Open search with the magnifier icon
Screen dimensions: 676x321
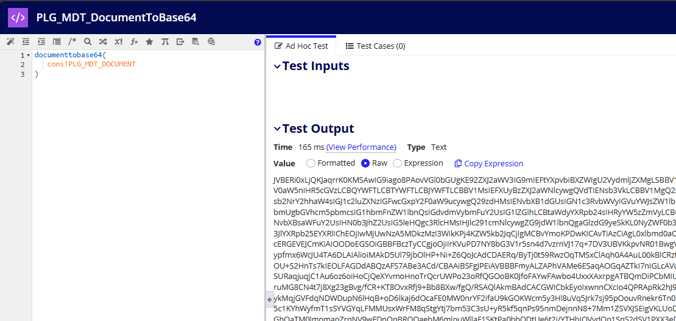pyautogui.click(x=88, y=42)
